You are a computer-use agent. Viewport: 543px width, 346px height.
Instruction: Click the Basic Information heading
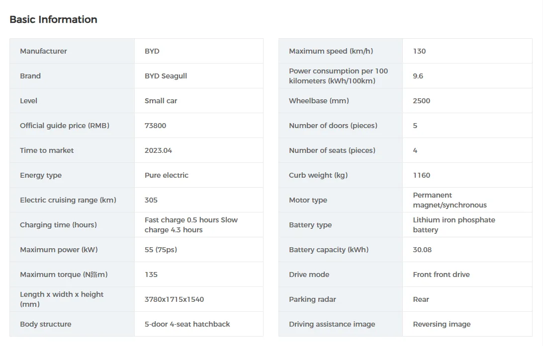[x=53, y=20]
